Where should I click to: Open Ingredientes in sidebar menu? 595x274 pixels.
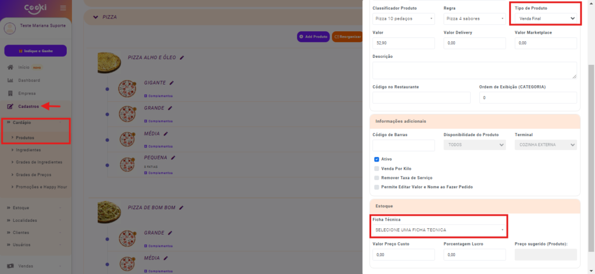28,150
